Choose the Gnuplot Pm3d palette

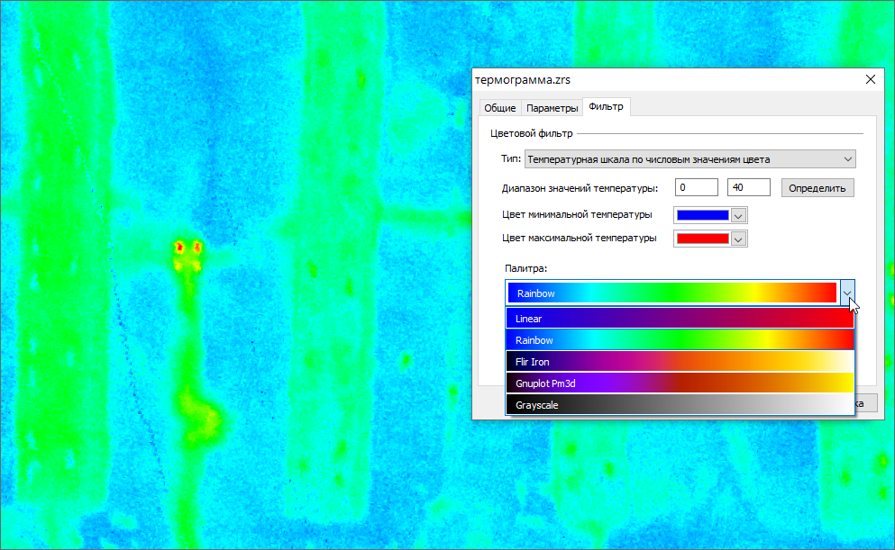point(680,383)
